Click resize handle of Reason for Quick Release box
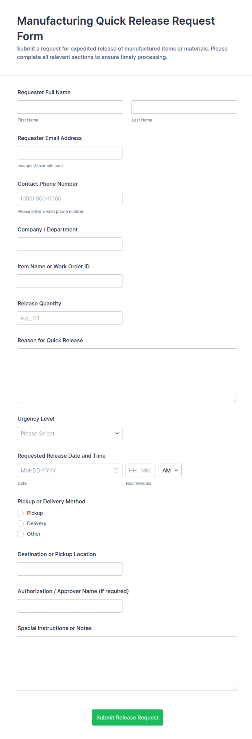 tap(234, 400)
